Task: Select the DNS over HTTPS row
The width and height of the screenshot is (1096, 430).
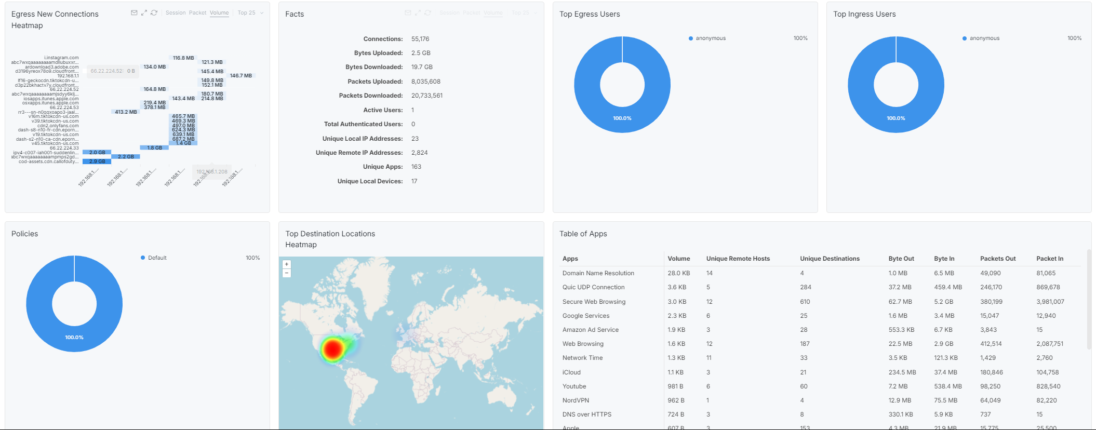Action: pyautogui.click(x=821, y=414)
